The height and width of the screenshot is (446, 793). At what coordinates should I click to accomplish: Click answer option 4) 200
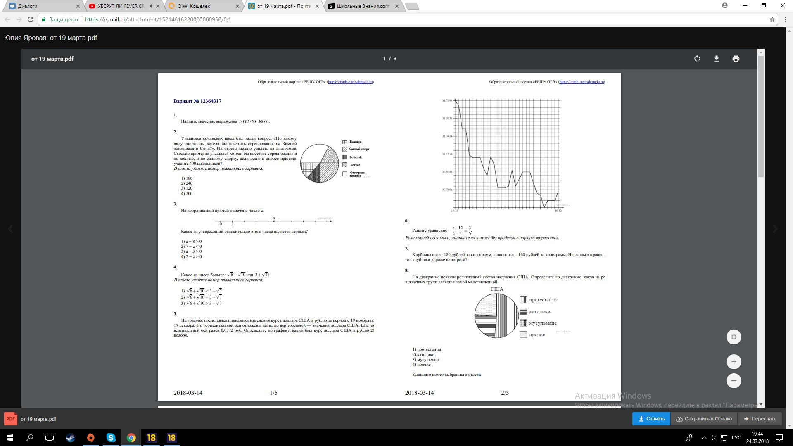187,194
